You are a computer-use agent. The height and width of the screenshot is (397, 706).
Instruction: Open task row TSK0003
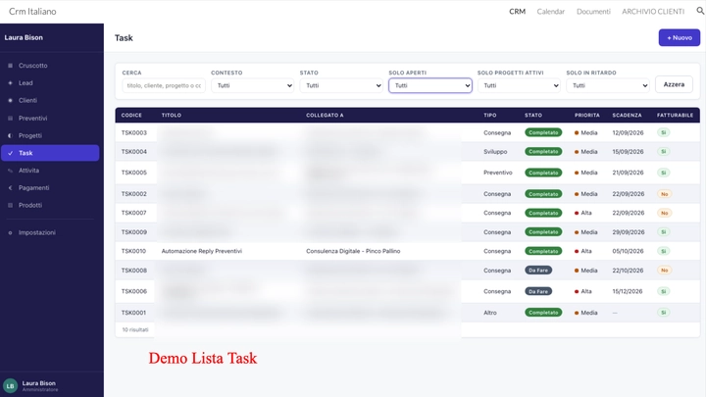tap(408, 132)
